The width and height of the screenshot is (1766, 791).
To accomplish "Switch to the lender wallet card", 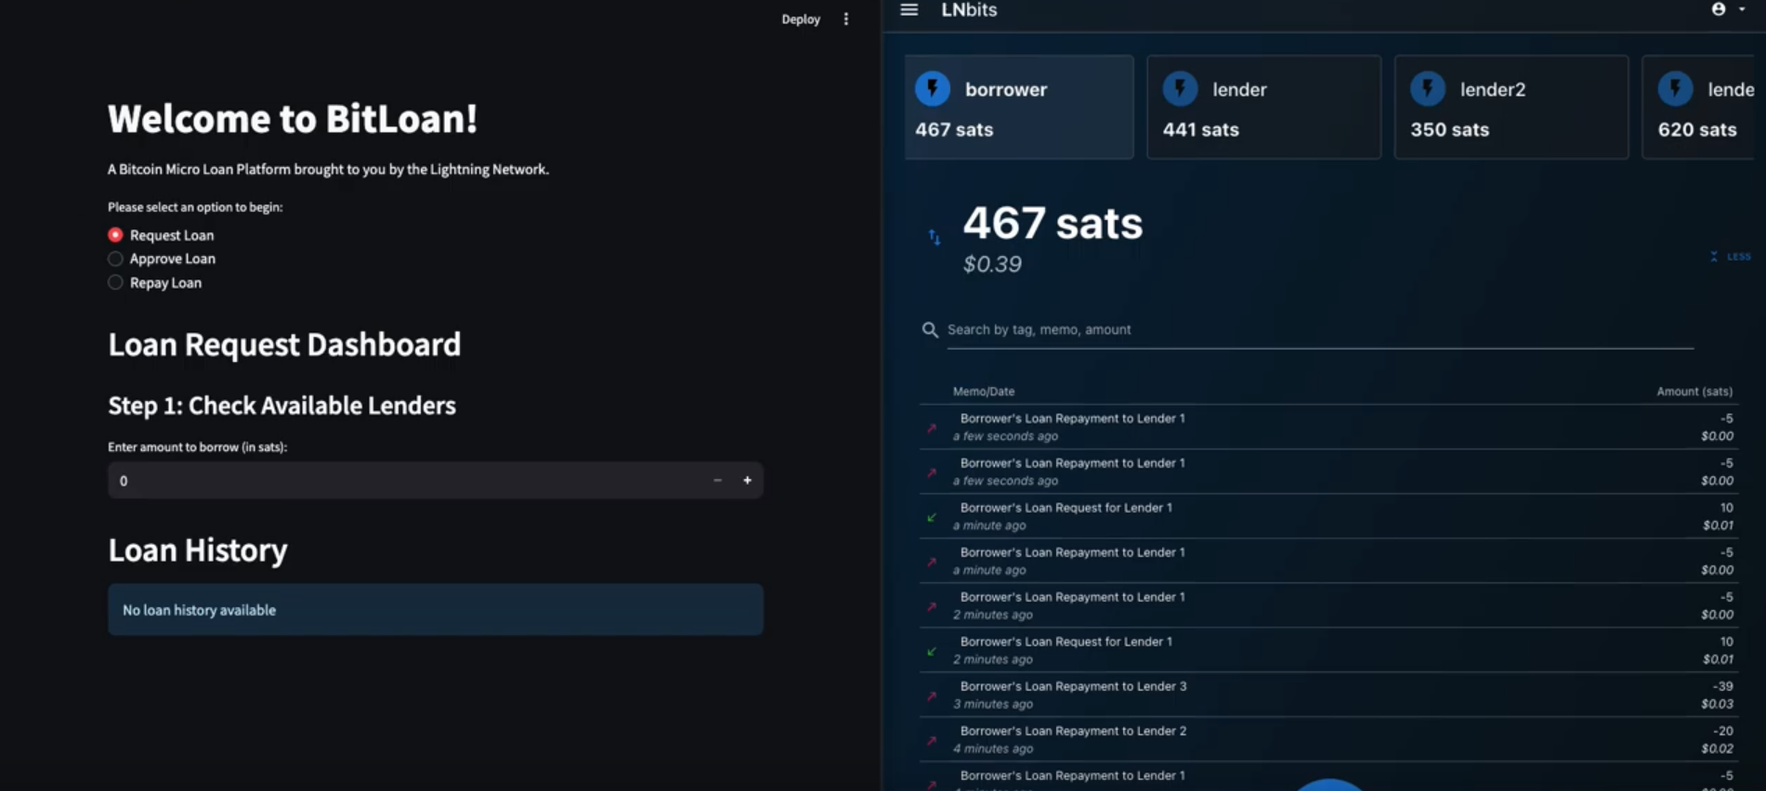I will tap(1263, 108).
